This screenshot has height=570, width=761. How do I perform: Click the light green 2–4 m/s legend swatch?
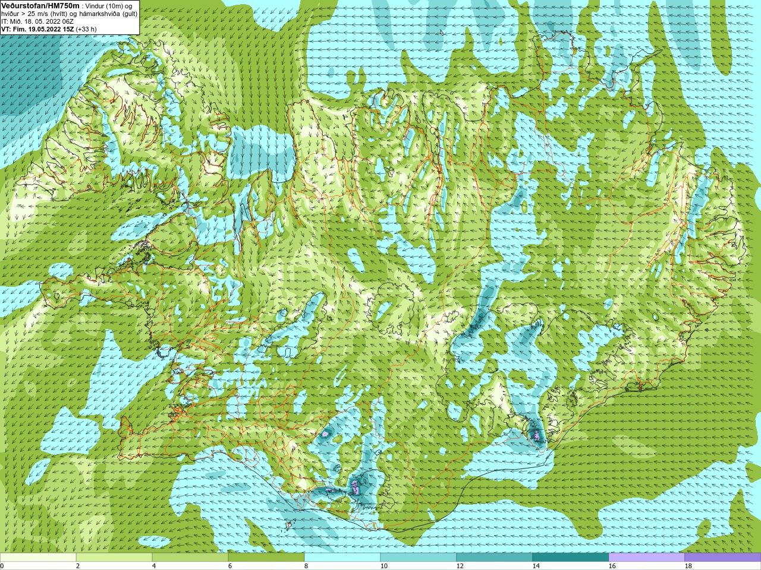pyautogui.click(x=114, y=558)
